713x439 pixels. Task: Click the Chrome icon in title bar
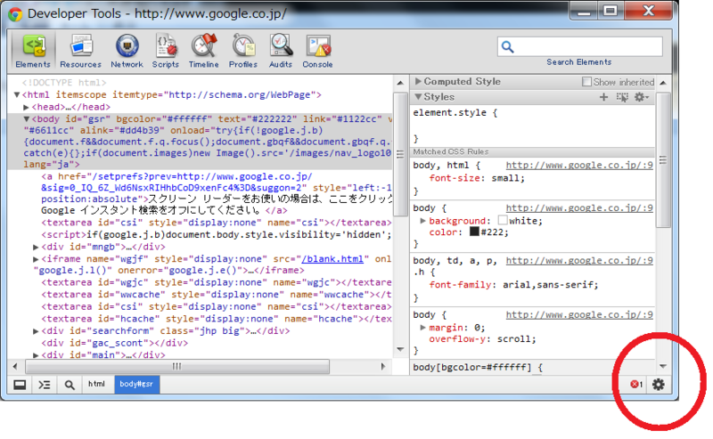(x=15, y=14)
